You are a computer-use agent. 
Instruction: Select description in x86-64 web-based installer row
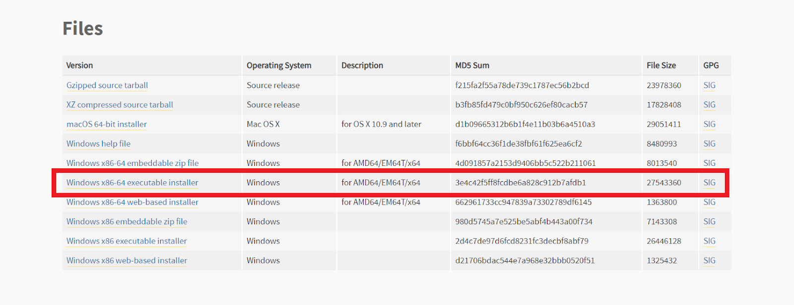(x=381, y=202)
